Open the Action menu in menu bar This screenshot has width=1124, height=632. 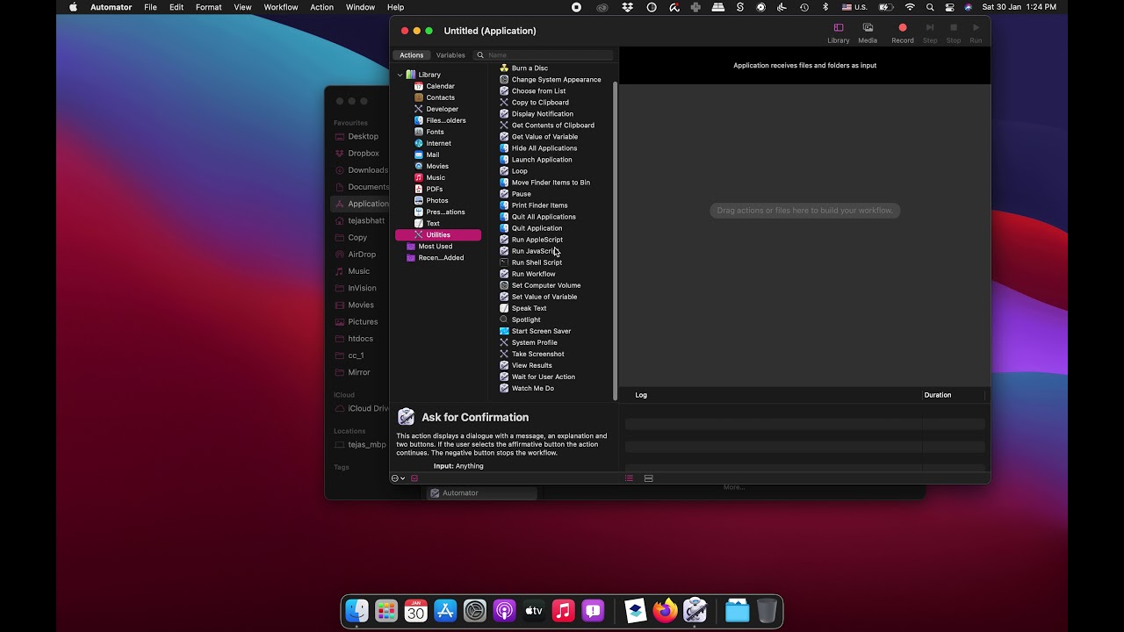[x=321, y=7]
